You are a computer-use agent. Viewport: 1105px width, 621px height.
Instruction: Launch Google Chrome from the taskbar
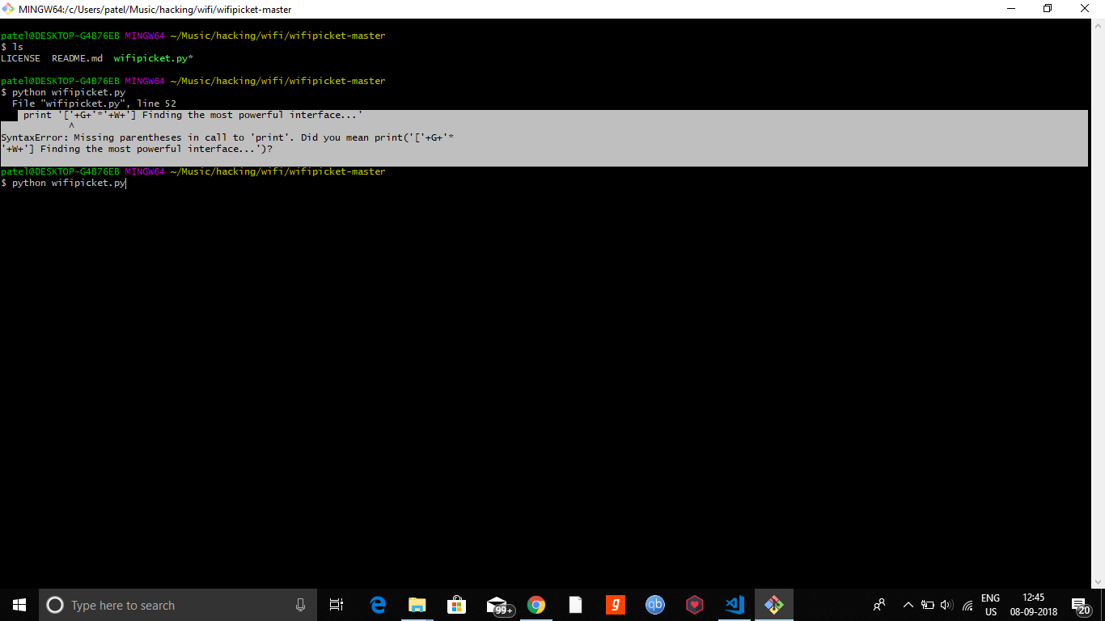(x=536, y=605)
